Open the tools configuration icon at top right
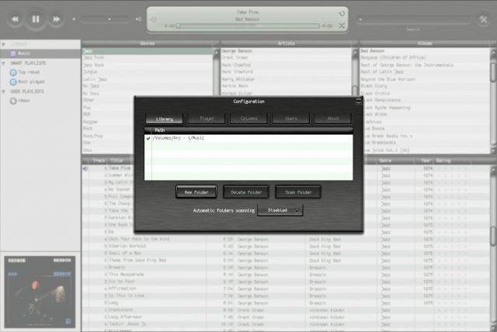Viewport: 497px width, 332px height. 483,19
